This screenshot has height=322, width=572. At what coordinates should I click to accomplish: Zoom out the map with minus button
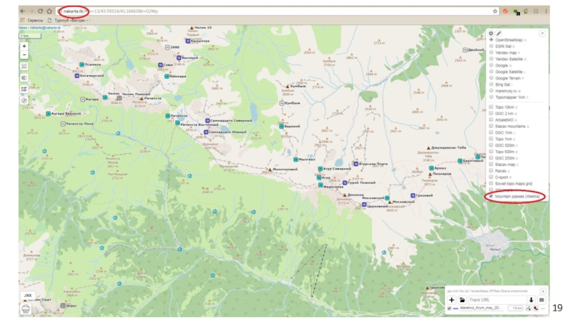click(x=24, y=55)
